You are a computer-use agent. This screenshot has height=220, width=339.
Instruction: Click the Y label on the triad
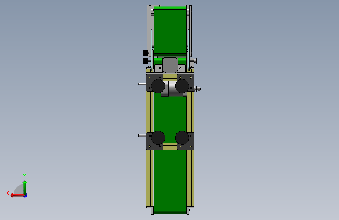pos(25,176)
